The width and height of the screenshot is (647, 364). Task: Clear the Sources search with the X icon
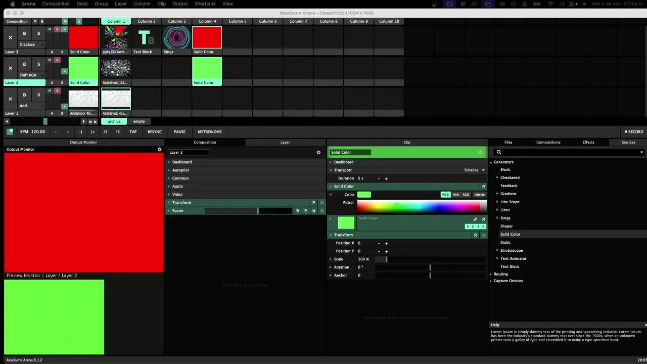[641, 152]
